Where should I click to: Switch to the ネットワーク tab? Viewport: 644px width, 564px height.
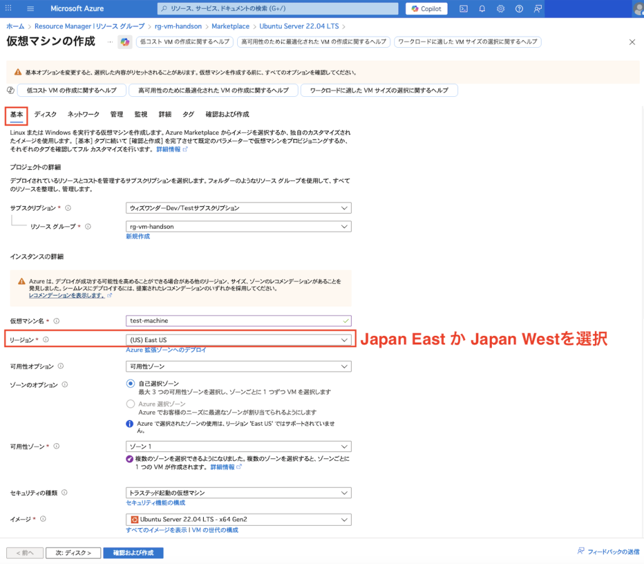(83, 114)
